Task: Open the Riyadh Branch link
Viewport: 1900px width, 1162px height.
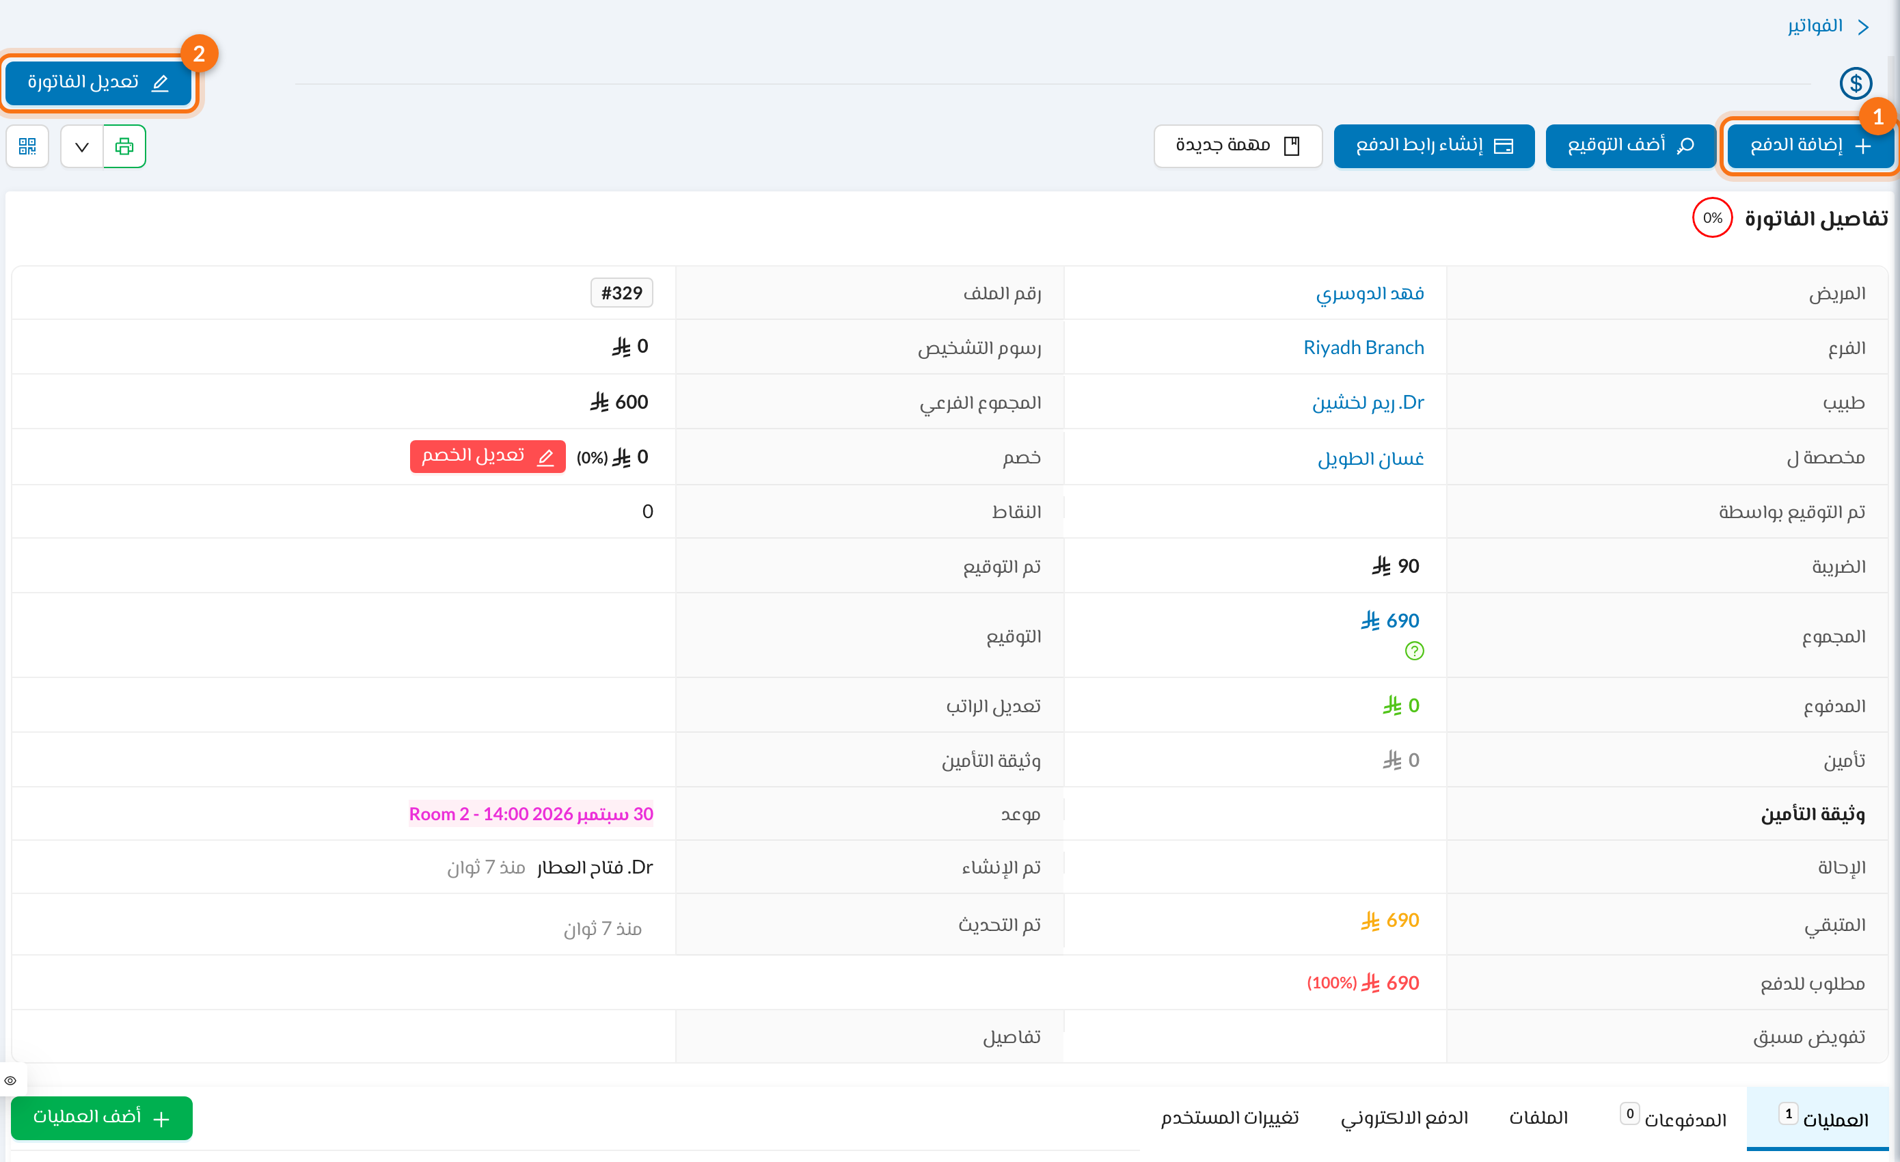Action: [x=1363, y=348]
